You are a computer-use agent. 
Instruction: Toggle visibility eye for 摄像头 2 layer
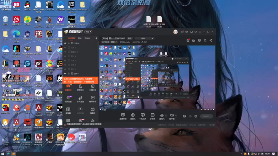click(65, 52)
